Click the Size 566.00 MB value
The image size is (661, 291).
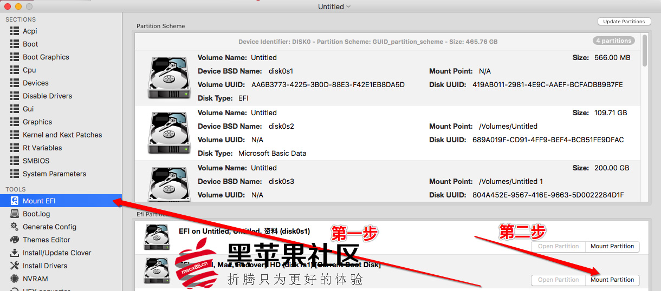612,57
